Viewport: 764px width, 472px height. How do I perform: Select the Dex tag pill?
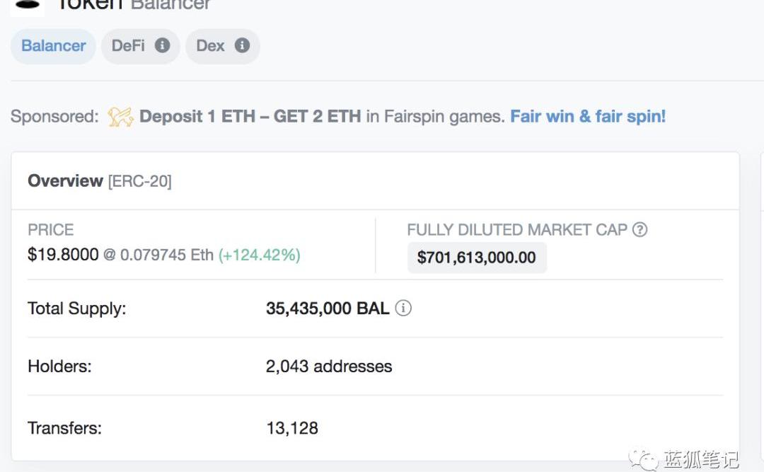click(210, 46)
